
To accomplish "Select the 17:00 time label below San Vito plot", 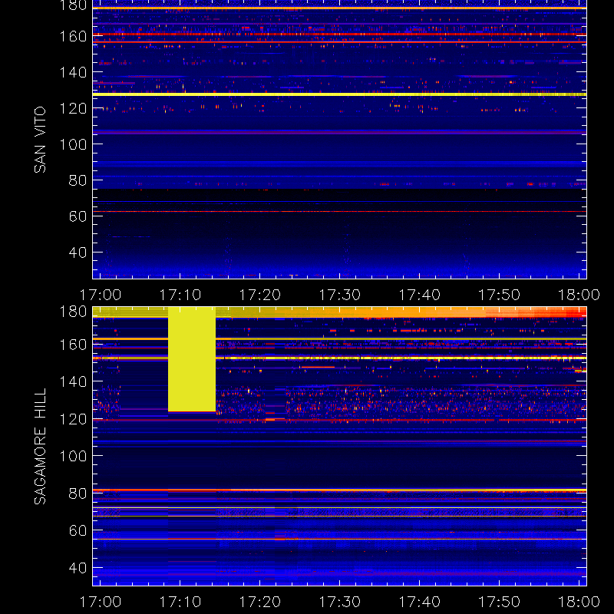I will [101, 295].
